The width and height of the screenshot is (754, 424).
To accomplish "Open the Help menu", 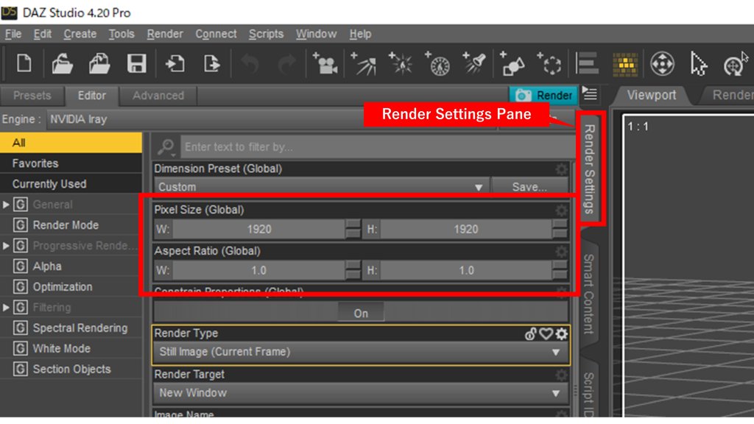I will click(360, 34).
